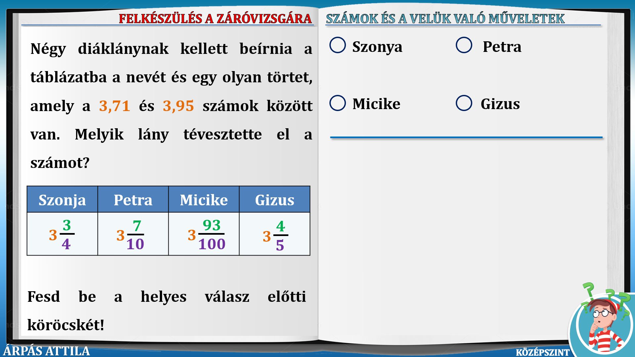Click the orange number 3,71
635x357 pixels.
(114, 106)
